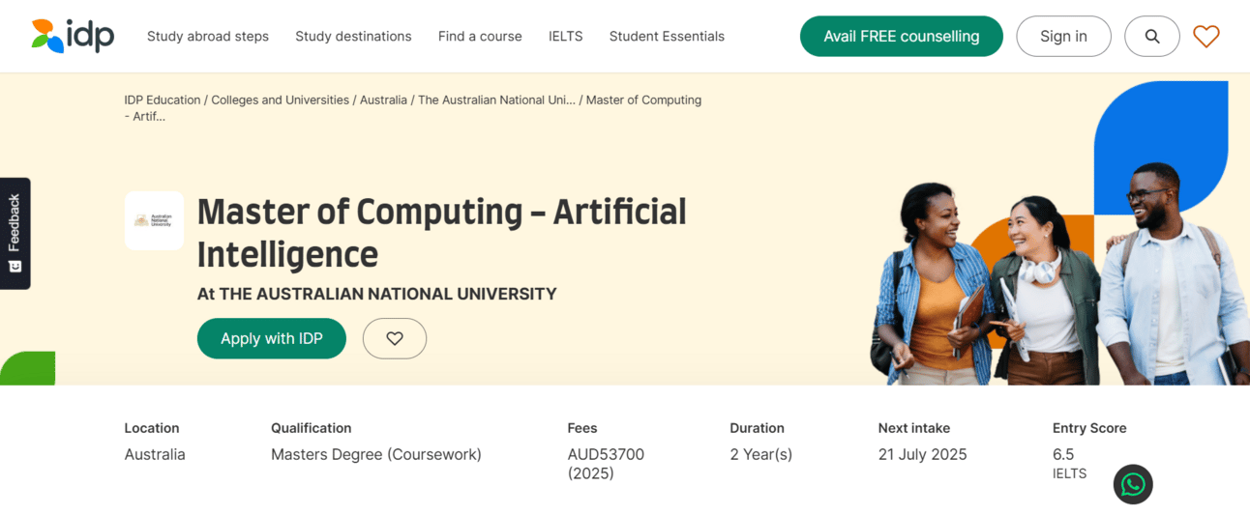Viewport: 1250px width, 515px height.
Task: Open the IELTS menu
Action: [x=566, y=37]
